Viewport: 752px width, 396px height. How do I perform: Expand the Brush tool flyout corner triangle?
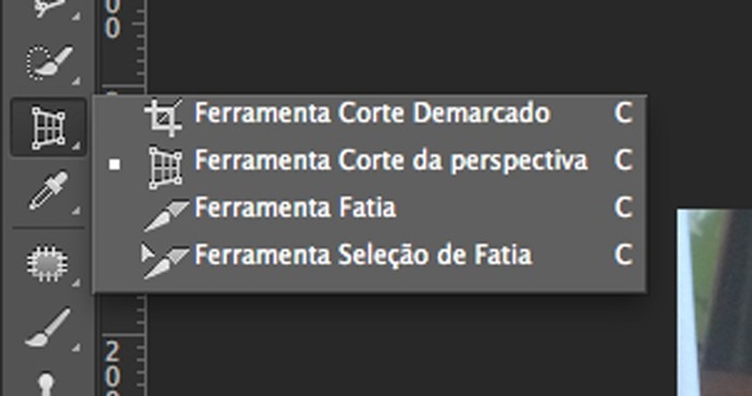coord(76,348)
